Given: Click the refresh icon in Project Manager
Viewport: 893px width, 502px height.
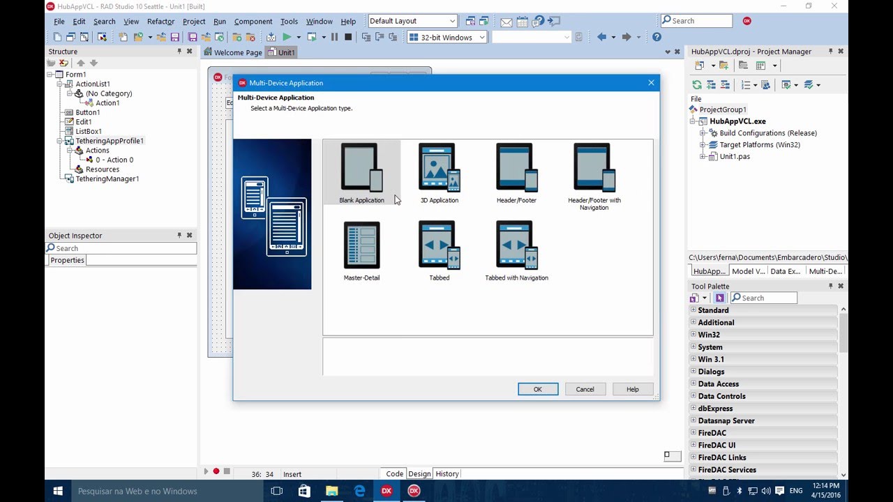Looking at the screenshot, I should click(x=697, y=85).
